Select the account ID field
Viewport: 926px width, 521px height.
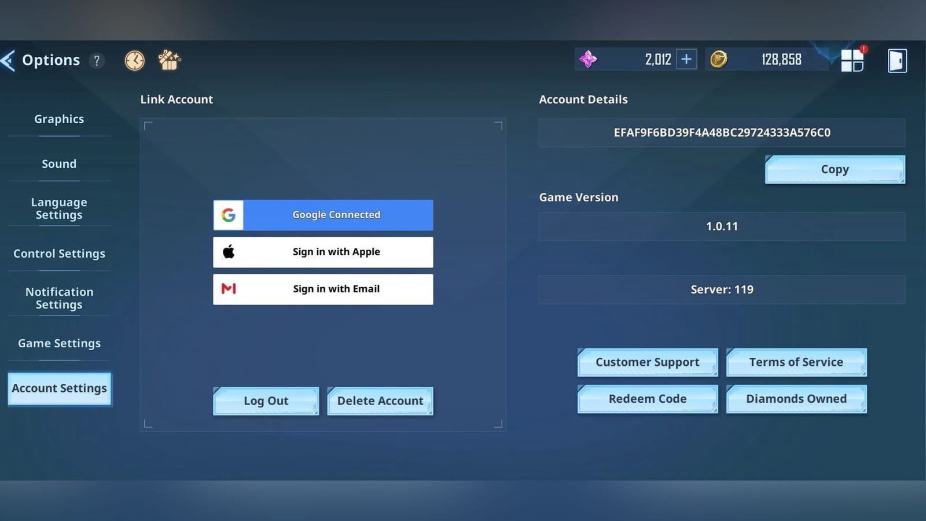[722, 133]
